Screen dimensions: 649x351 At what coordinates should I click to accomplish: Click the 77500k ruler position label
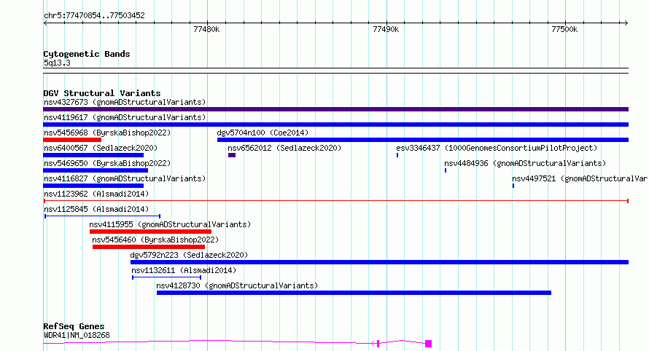(x=564, y=29)
